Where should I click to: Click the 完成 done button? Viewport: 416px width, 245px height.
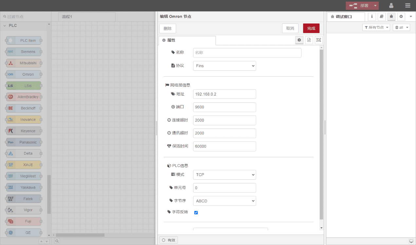point(311,28)
